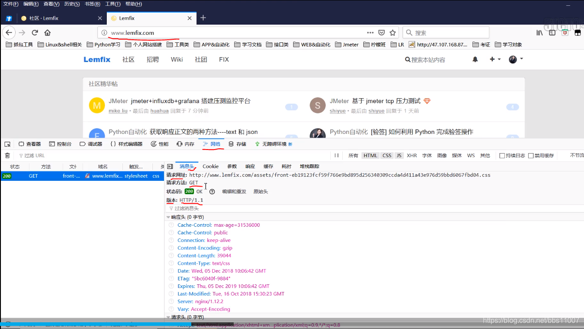Open help for status code 200
The width and height of the screenshot is (584, 329).
pyautogui.click(x=212, y=192)
